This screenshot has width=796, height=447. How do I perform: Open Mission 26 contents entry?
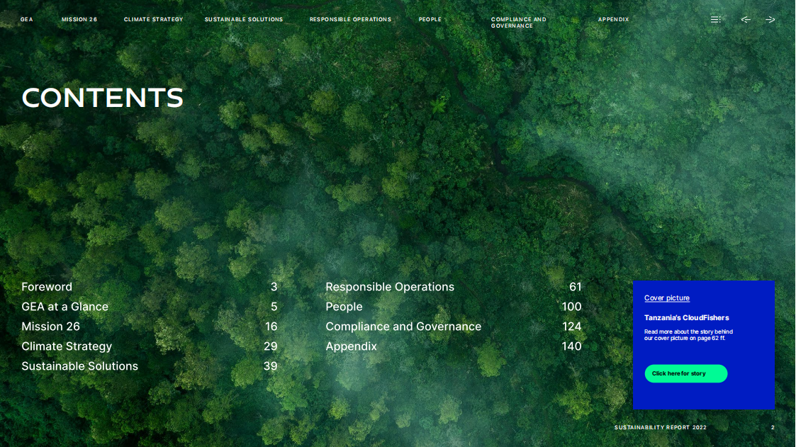50,327
